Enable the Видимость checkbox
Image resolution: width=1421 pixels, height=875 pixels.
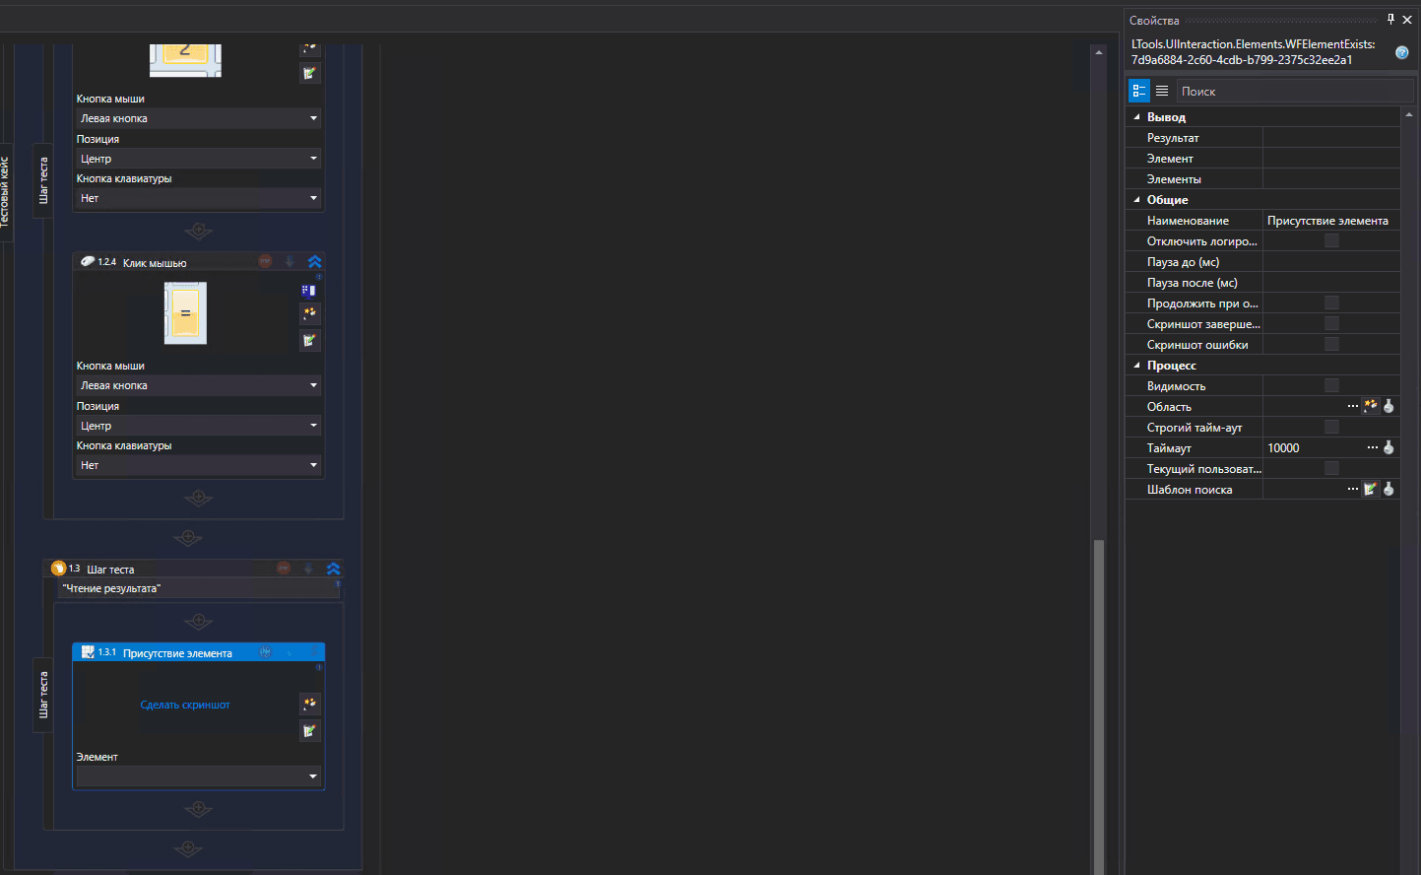(x=1331, y=386)
